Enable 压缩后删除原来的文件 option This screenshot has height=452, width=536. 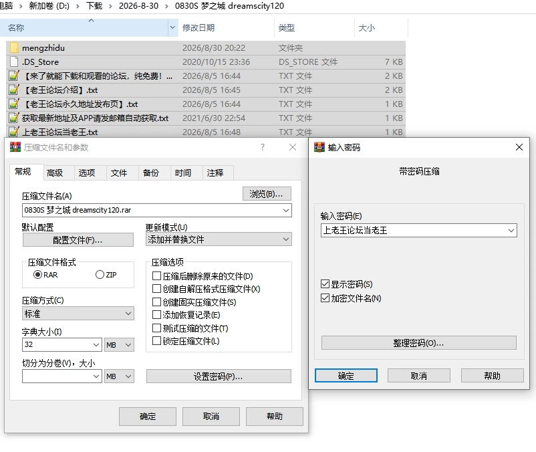tap(156, 275)
